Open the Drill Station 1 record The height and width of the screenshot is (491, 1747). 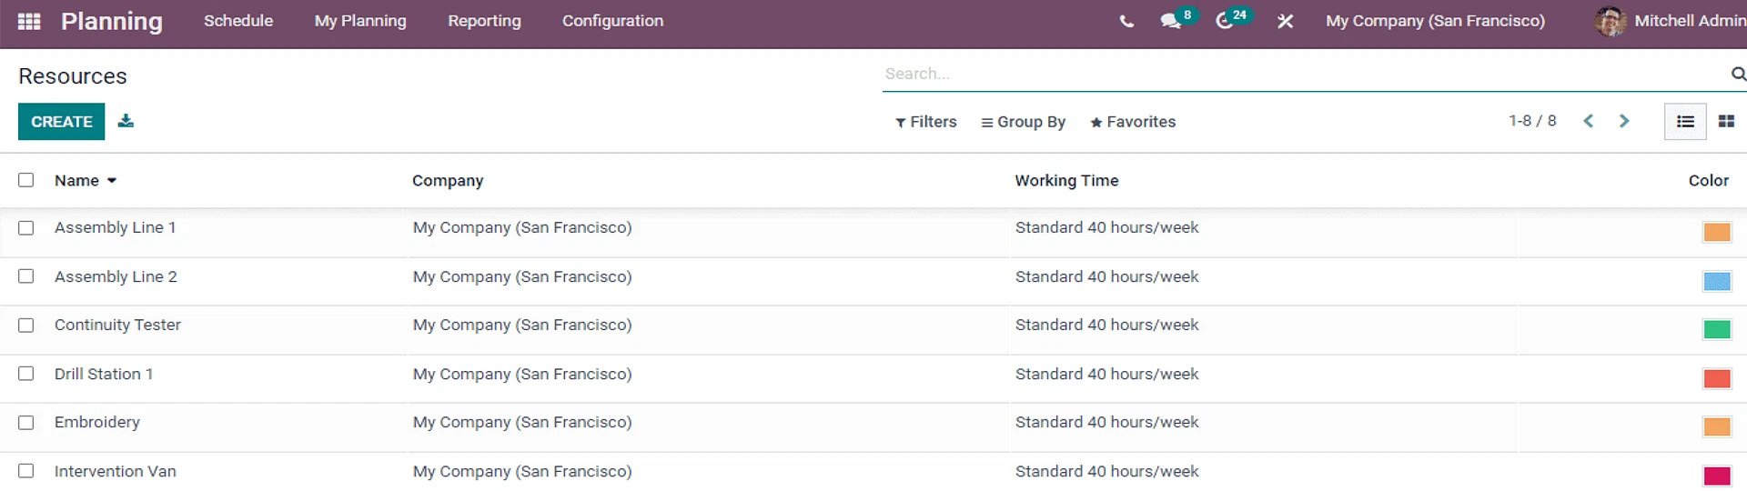point(104,374)
